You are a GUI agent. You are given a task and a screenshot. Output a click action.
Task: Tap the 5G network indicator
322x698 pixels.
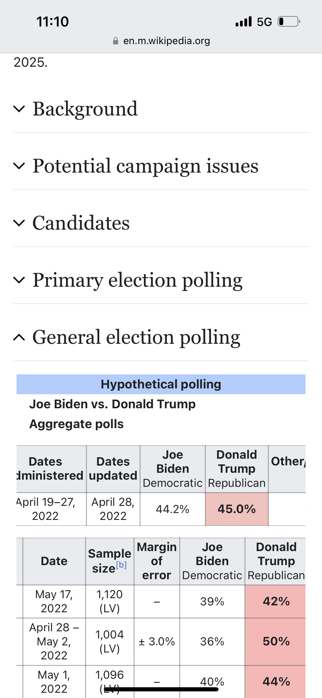tap(264, 22)
